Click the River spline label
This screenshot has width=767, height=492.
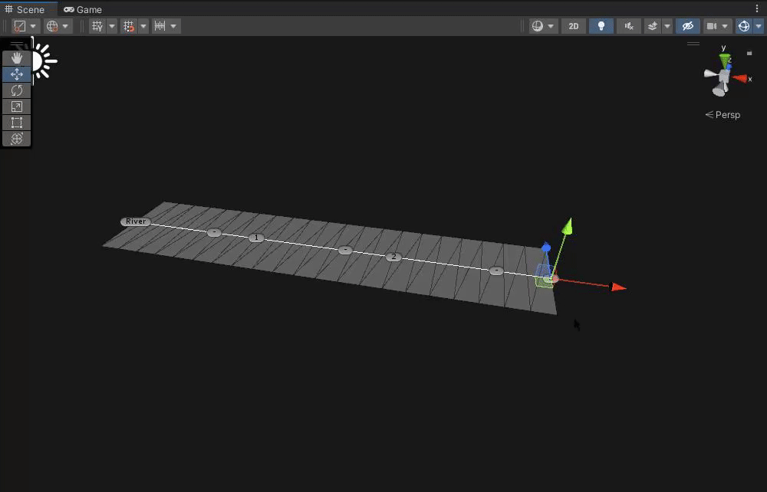[x=136, y=221]
